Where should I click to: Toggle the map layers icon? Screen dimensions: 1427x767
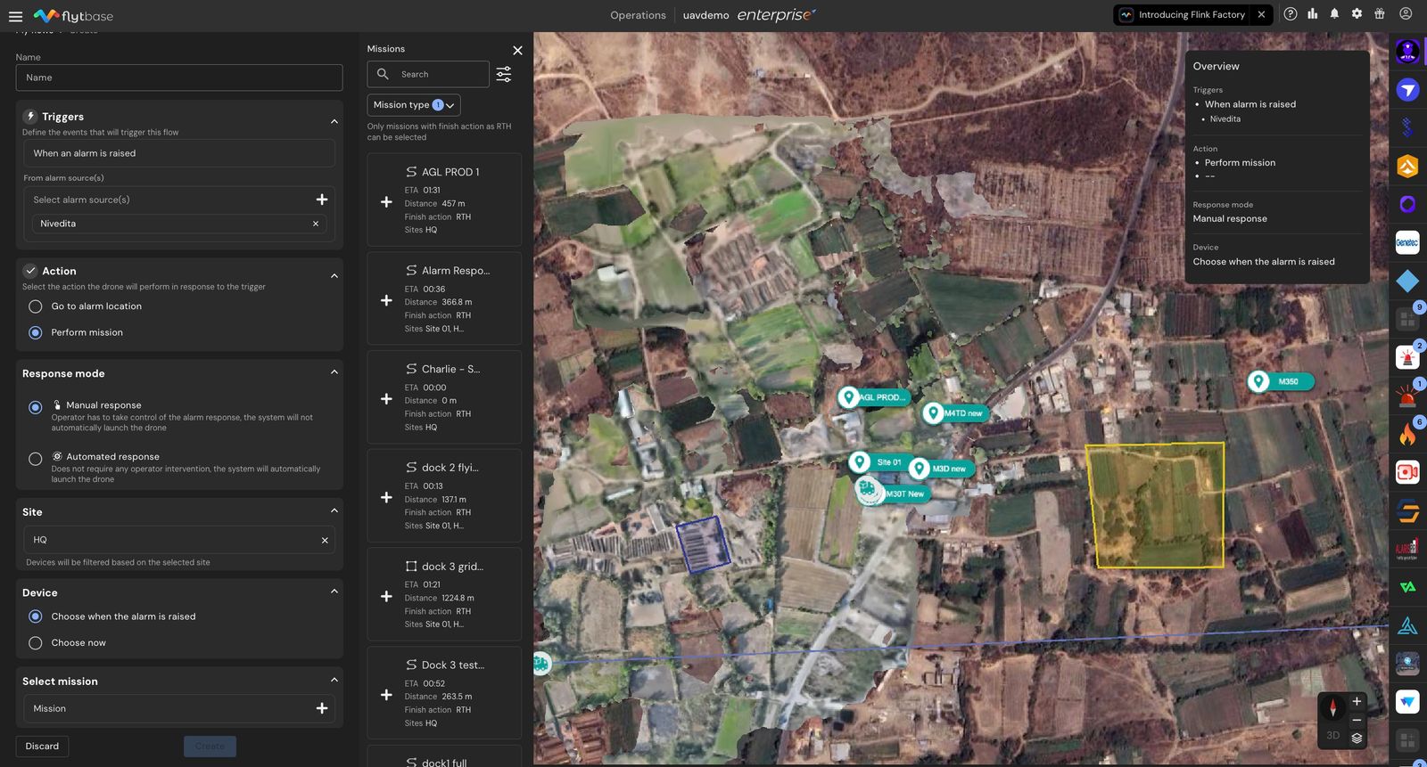coord(1357,738)
